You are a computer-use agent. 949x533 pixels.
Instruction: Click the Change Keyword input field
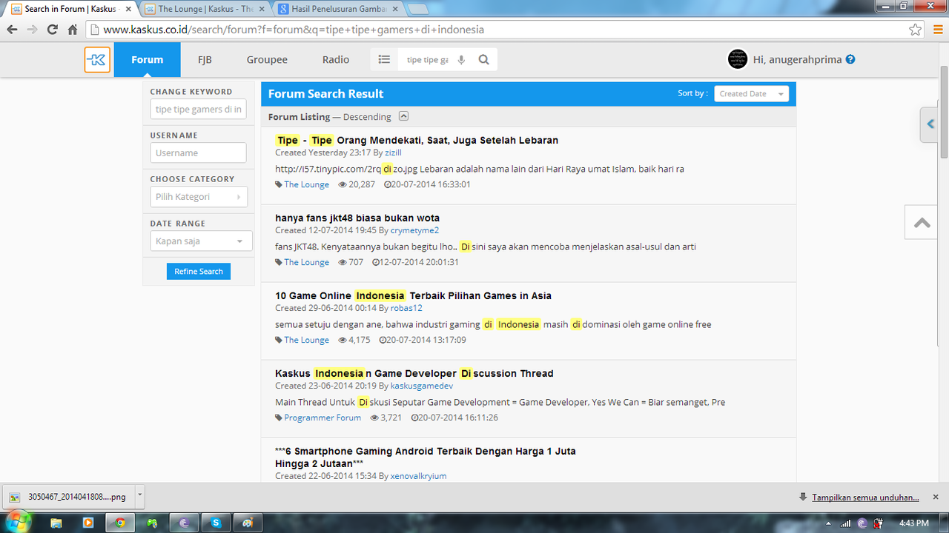coord(198,110)
